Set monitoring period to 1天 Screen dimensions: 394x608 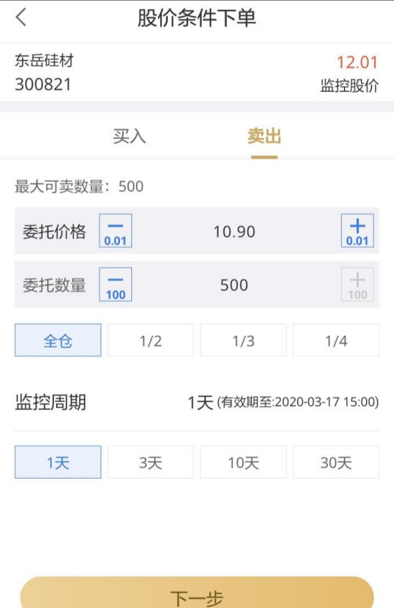click(x=58, y=462)
